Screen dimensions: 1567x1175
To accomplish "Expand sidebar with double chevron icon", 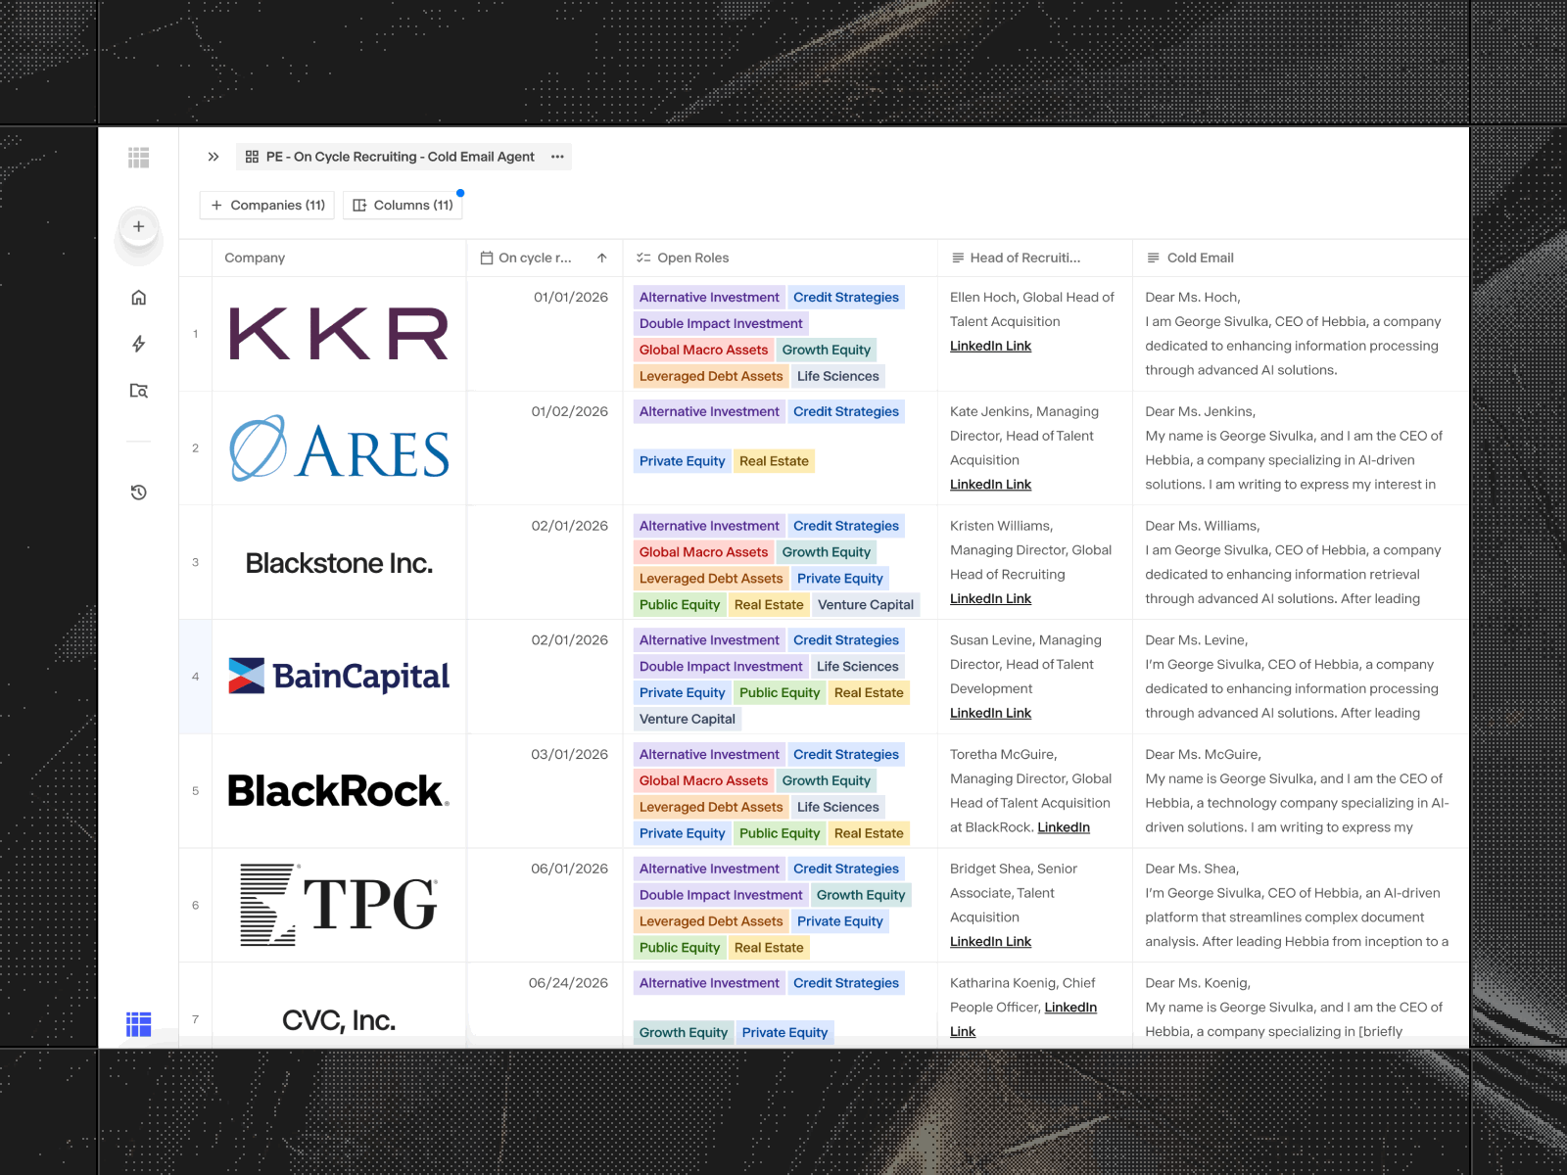I will [x=214, y=157].
